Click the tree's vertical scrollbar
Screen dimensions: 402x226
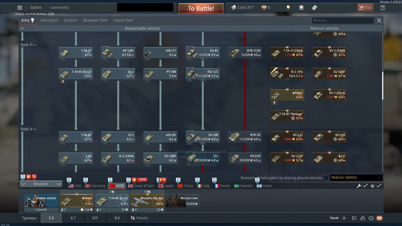(x=383, y=85)
